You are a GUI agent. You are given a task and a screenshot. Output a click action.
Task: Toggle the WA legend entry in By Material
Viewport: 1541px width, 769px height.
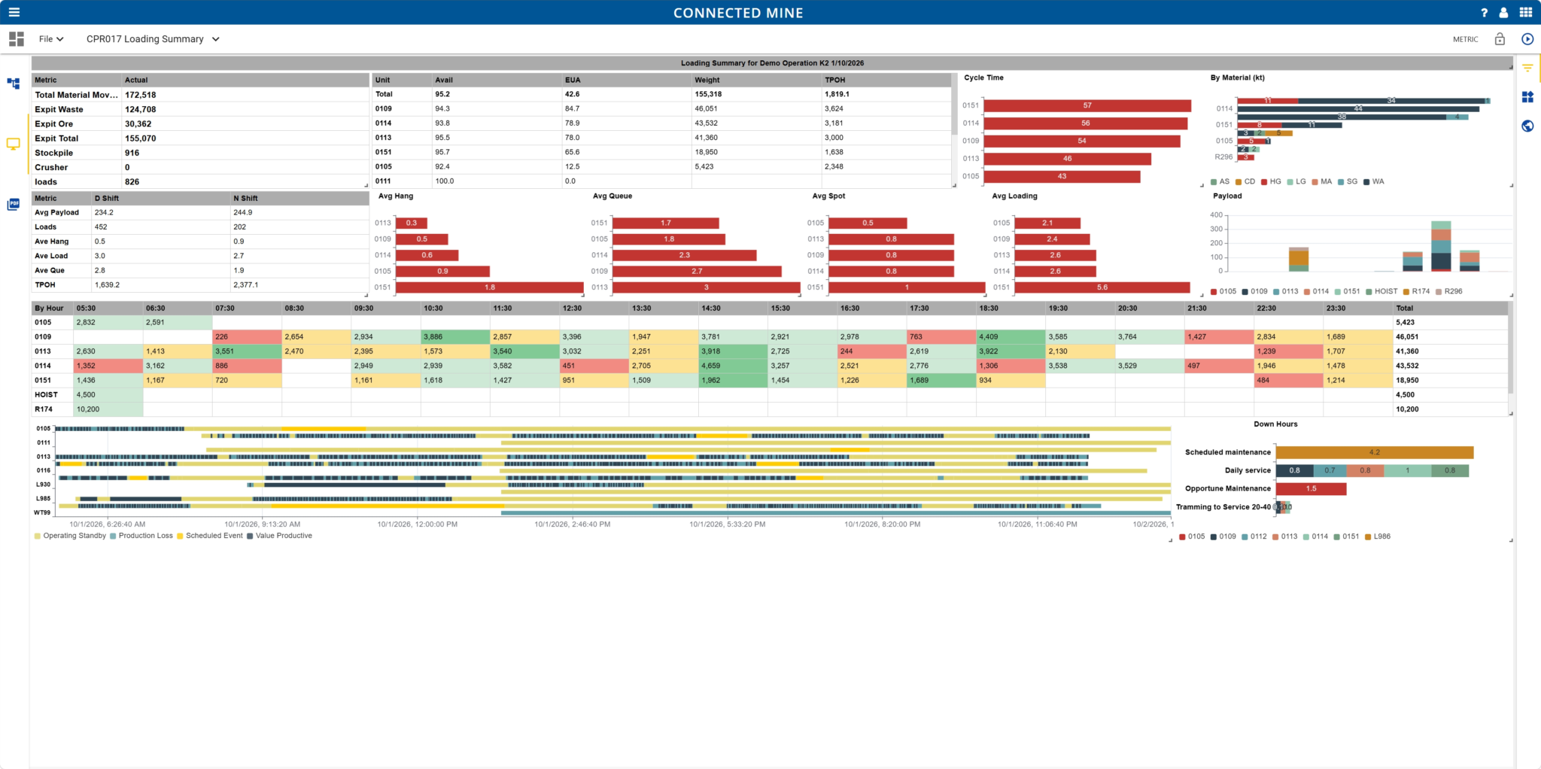tap(1374, 181)
